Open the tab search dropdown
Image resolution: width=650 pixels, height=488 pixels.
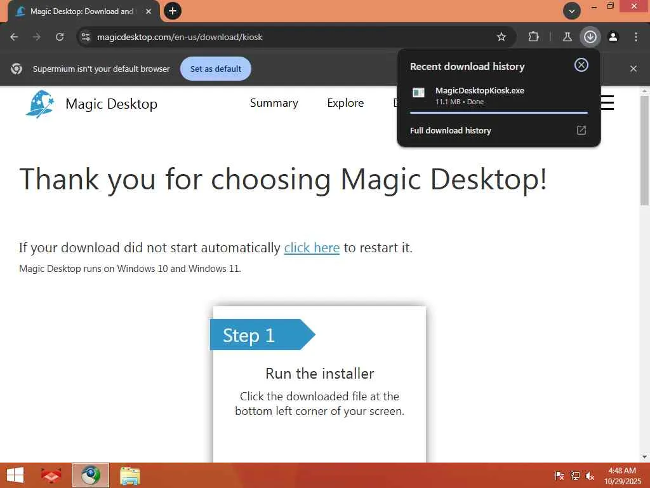(x=572, y=11)
